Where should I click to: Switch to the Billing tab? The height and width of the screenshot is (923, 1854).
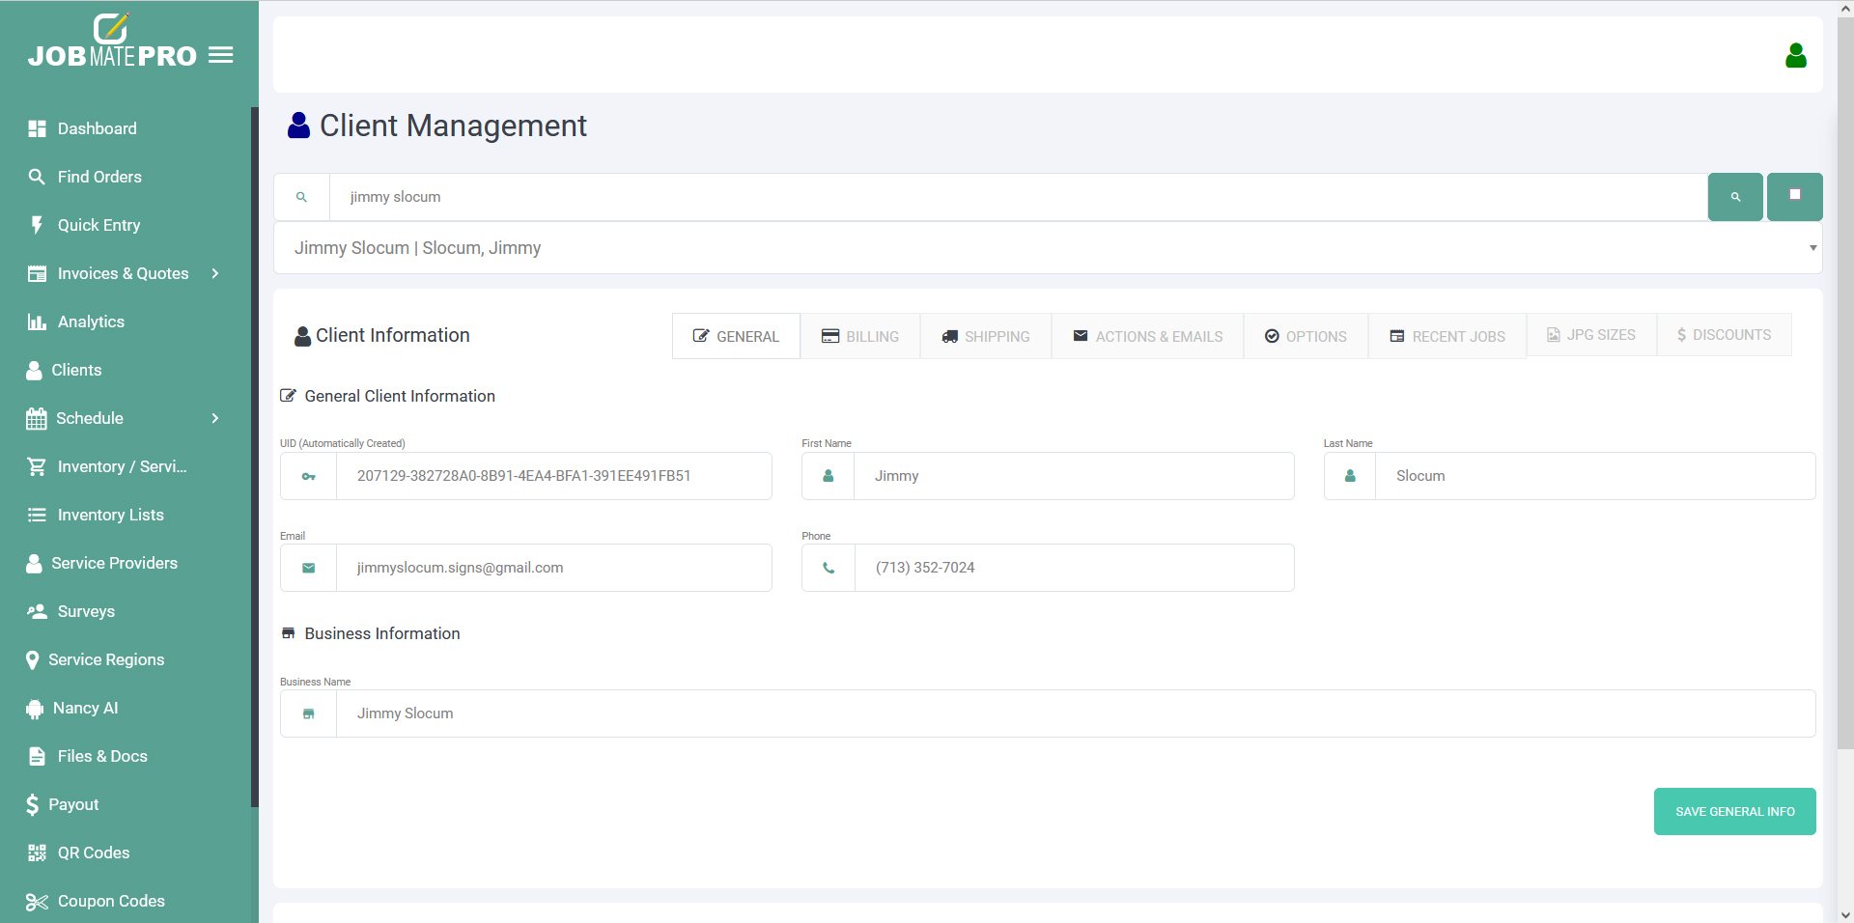[860, 336]
